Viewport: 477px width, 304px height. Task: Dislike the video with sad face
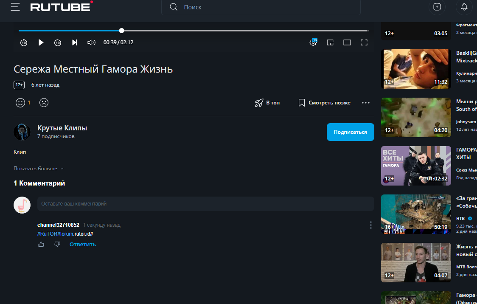click(44, 103)
